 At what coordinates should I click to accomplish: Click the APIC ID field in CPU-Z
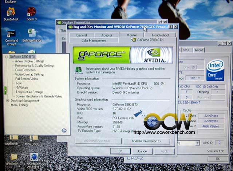point(219,143)
